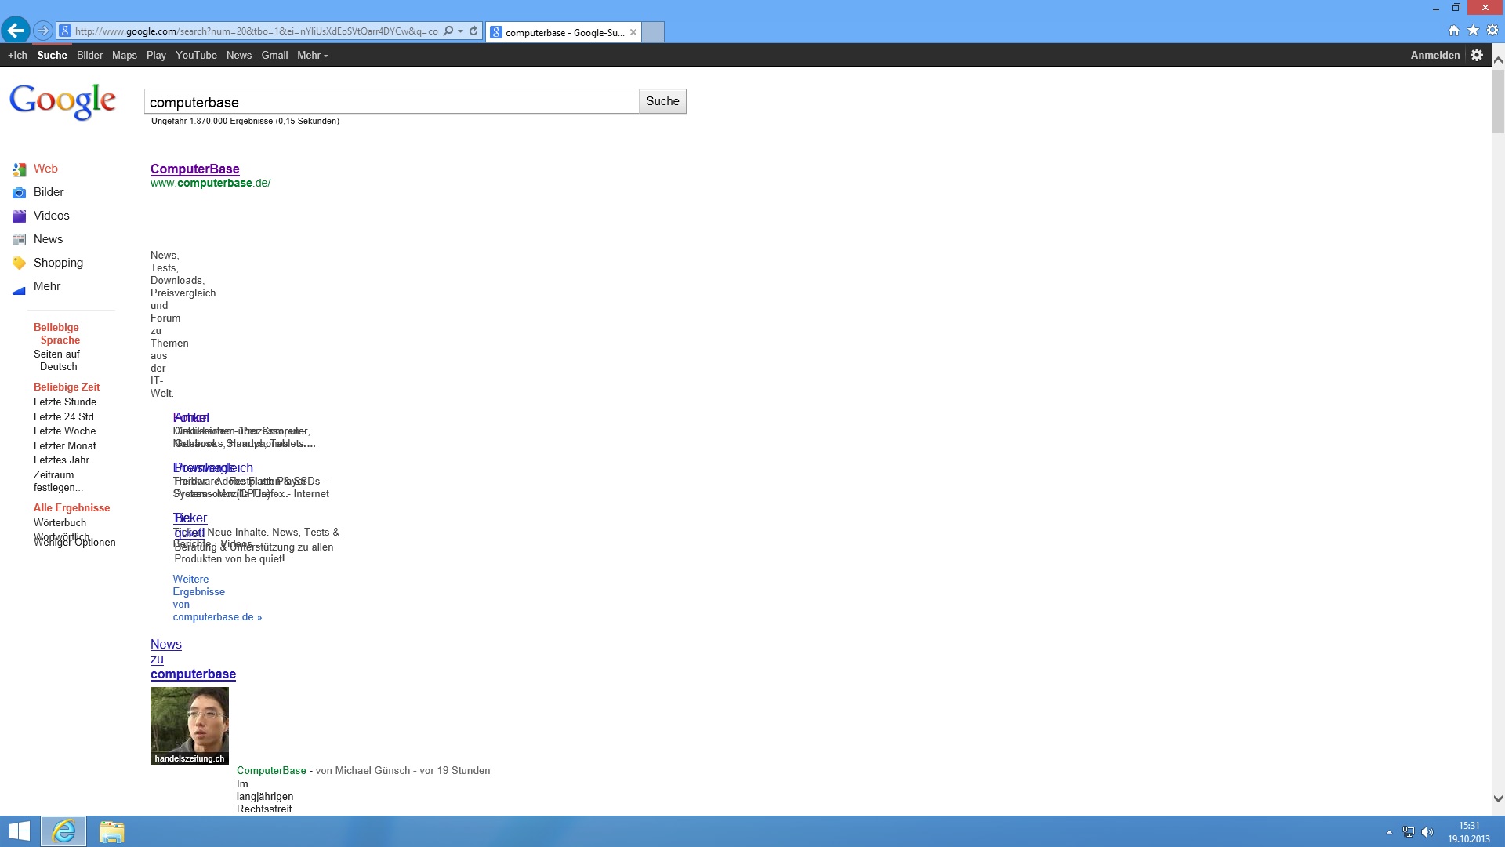This screenshot has width=1505, height=847.
Task: Open the address bar autocomplete dropdown arrow
Action: click(x=461, y=31)
